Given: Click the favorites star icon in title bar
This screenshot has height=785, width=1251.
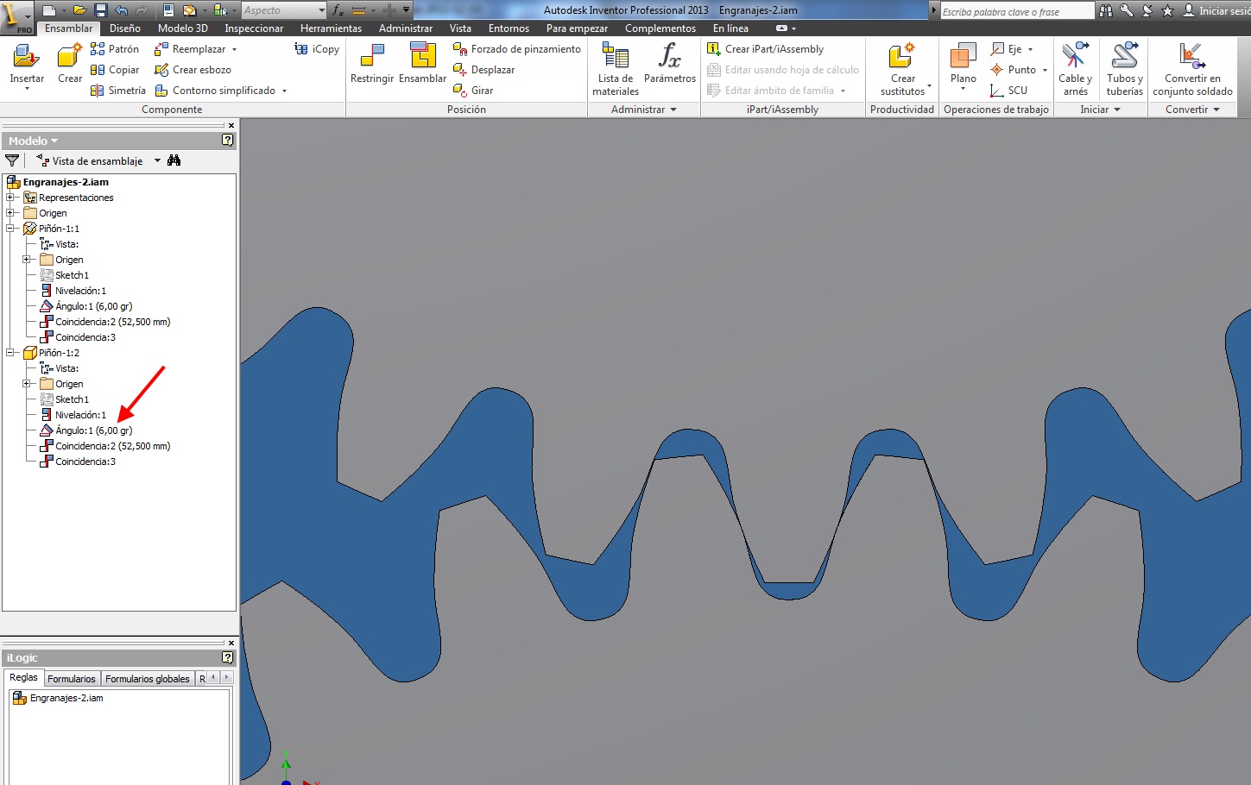Looking at the screenshot, I should [x=1167, y=10].
